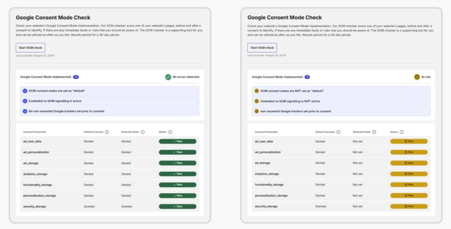The height and width of the screenshot is (229, 451).
Task: Click Not set in right security_storage row
Action: coord(358,206)
